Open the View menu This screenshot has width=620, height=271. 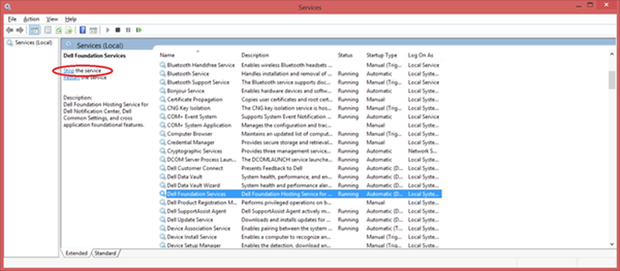[52, 19]
